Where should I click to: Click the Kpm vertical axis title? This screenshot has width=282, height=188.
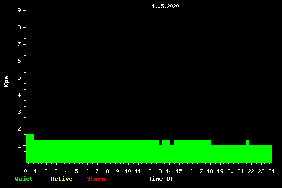coord(6,81)
